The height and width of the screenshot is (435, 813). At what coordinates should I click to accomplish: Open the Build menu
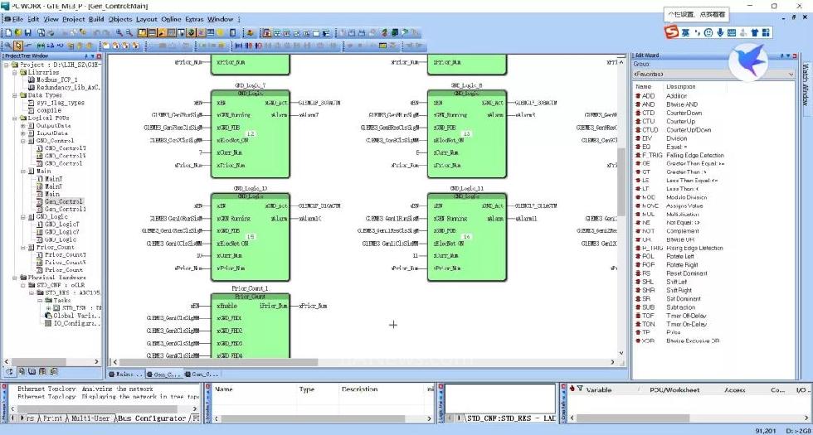[96, 18]
